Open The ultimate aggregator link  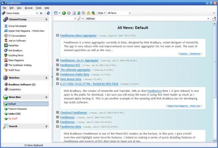75,70
